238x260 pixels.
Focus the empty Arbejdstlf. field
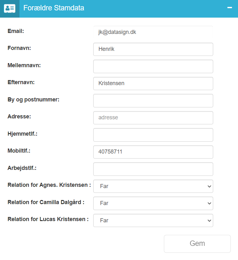tap(153, 169)
